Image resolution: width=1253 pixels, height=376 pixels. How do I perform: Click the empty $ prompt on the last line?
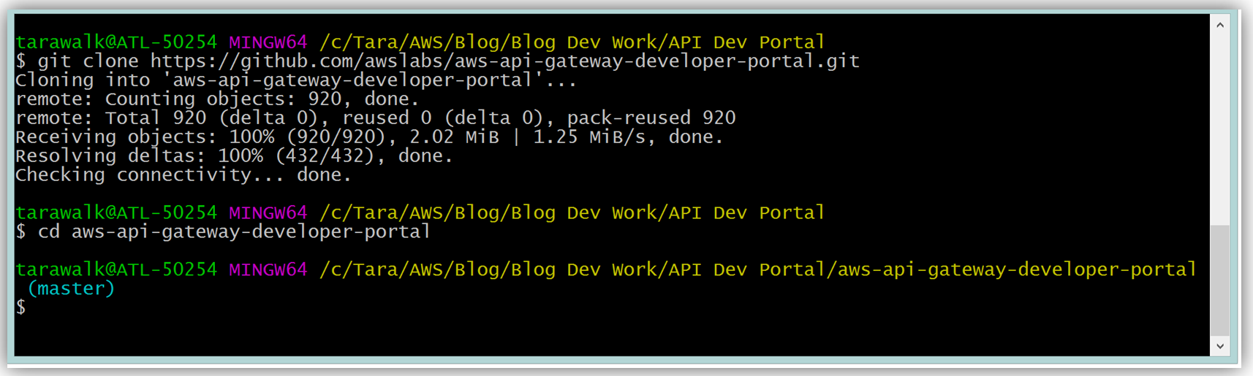21,308
